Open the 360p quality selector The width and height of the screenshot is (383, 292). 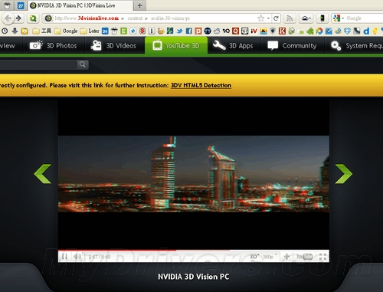pyautogui.click(x=269, y=257)
